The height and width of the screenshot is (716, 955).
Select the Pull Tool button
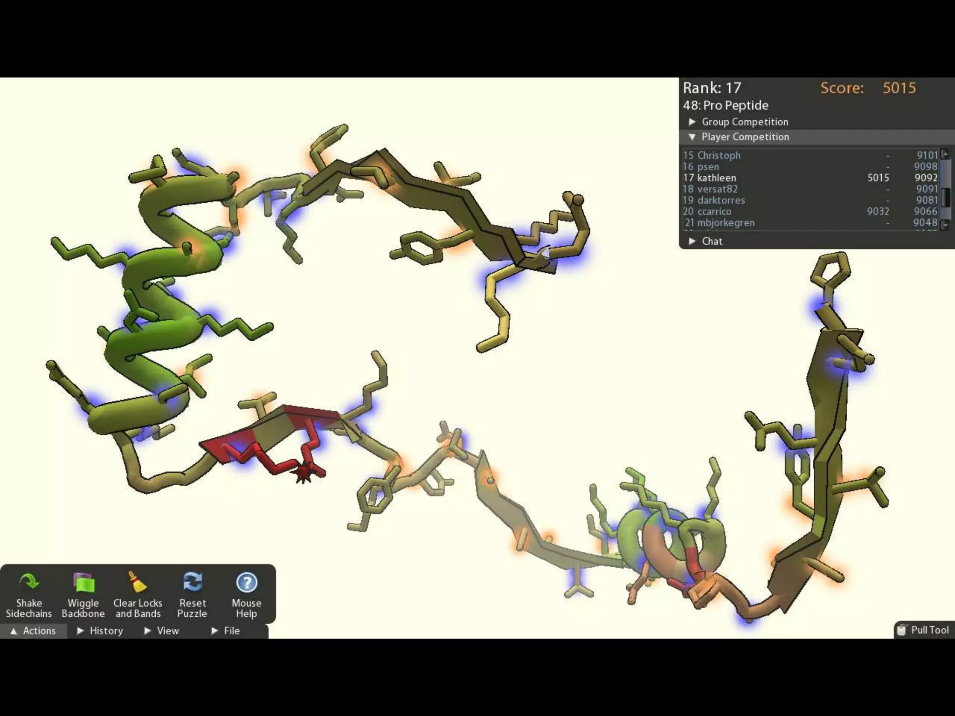[x=923, y=630]
